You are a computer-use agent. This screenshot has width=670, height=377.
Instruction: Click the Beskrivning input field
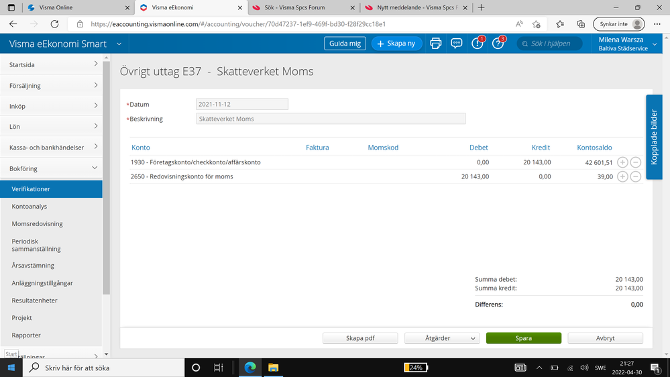[x=331, y=119]
